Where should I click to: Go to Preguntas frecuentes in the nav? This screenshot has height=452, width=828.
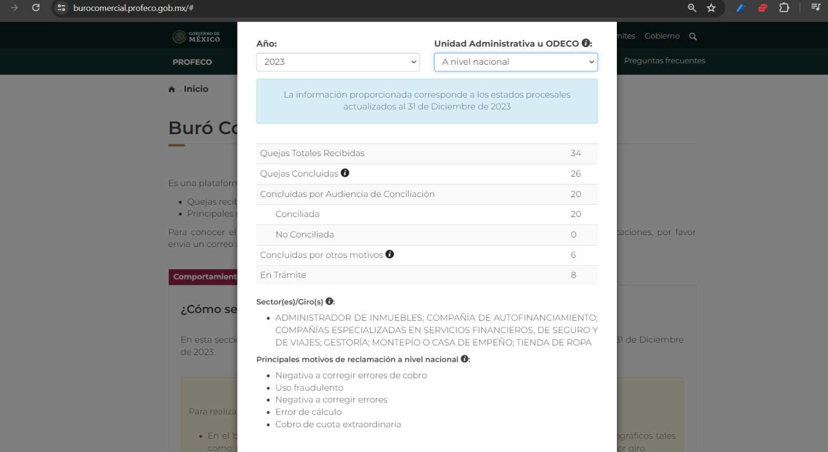[x=664, y=61]
